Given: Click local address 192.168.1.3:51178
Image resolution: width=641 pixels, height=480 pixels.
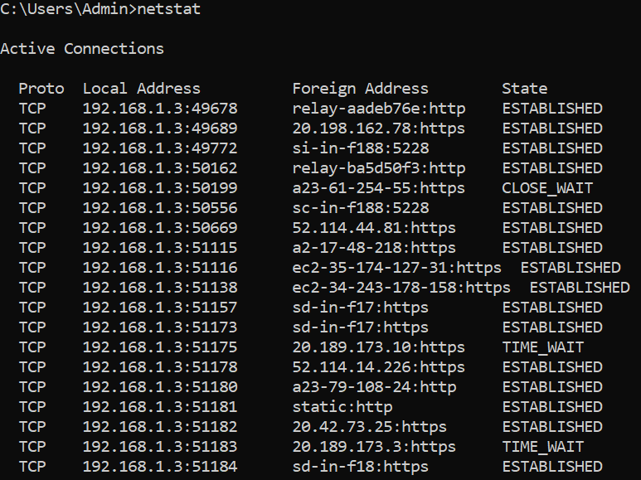Looking at the screenshot, I should tap(160, 367).
